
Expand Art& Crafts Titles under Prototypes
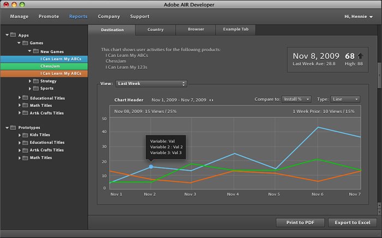coord(20,150)
